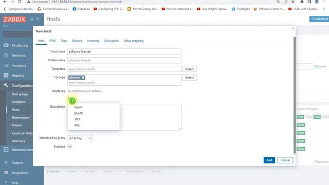Click the dialog vertical scrollbar
This screenshot has height=185, width=329.
coord(295,95)
